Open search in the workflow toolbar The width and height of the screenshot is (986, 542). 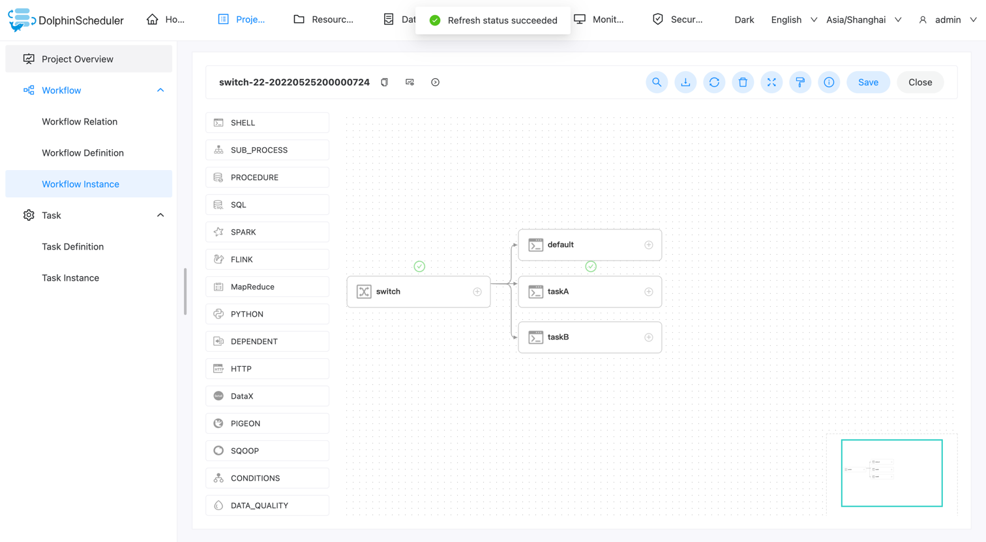657,82
